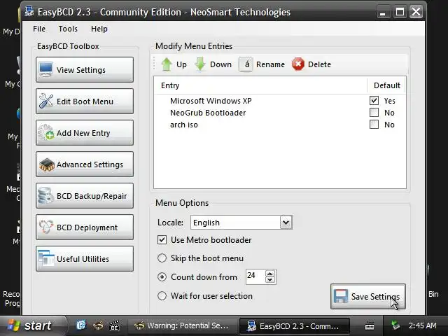Expand the Locale dropdown
This screenshot has width=448, height=336.
(286, 223)
